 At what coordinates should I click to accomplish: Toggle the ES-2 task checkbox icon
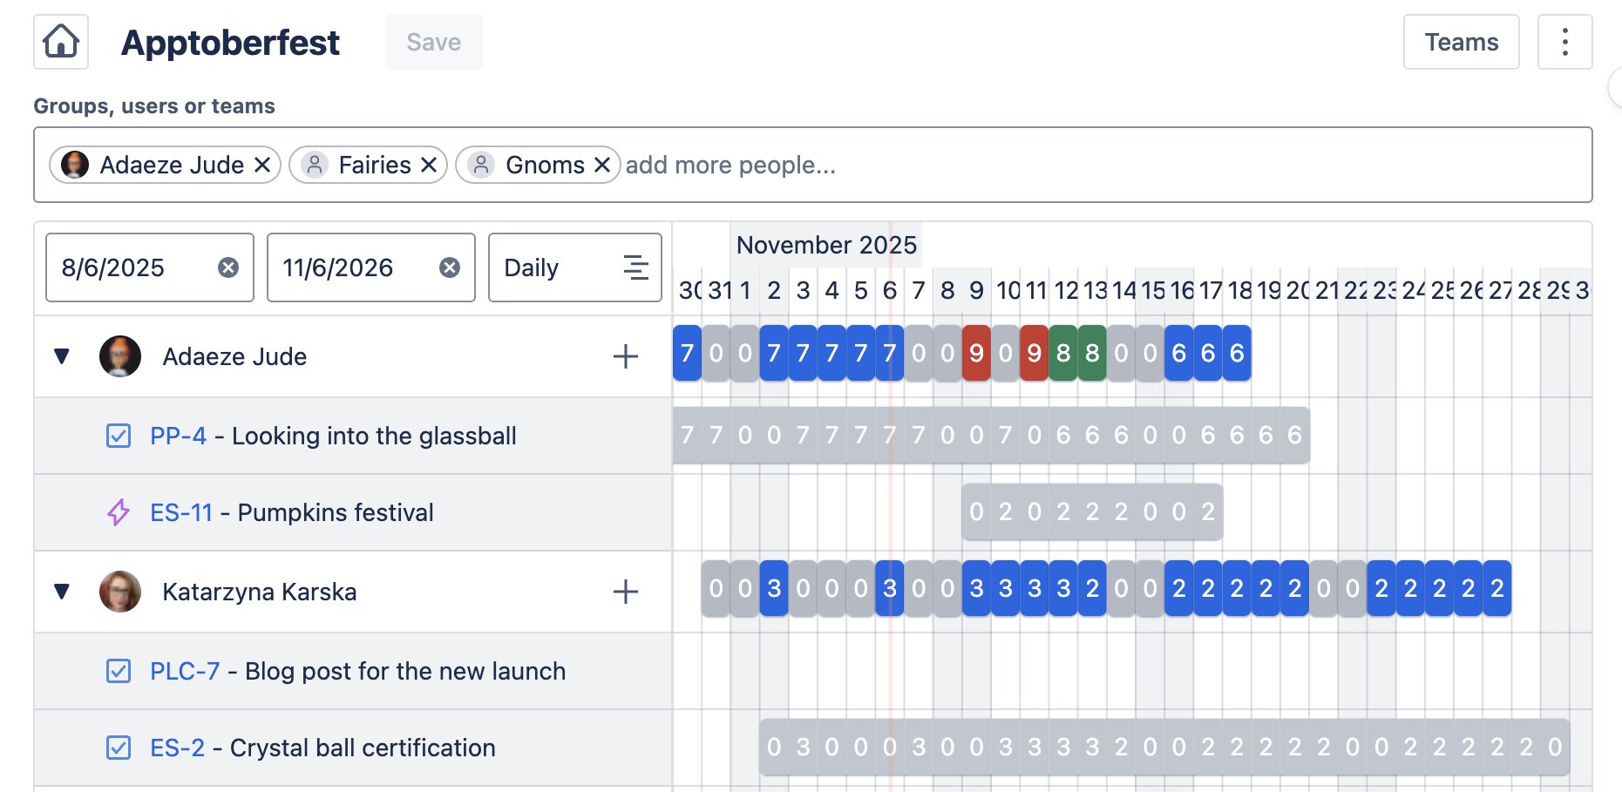tap(119, 748)
